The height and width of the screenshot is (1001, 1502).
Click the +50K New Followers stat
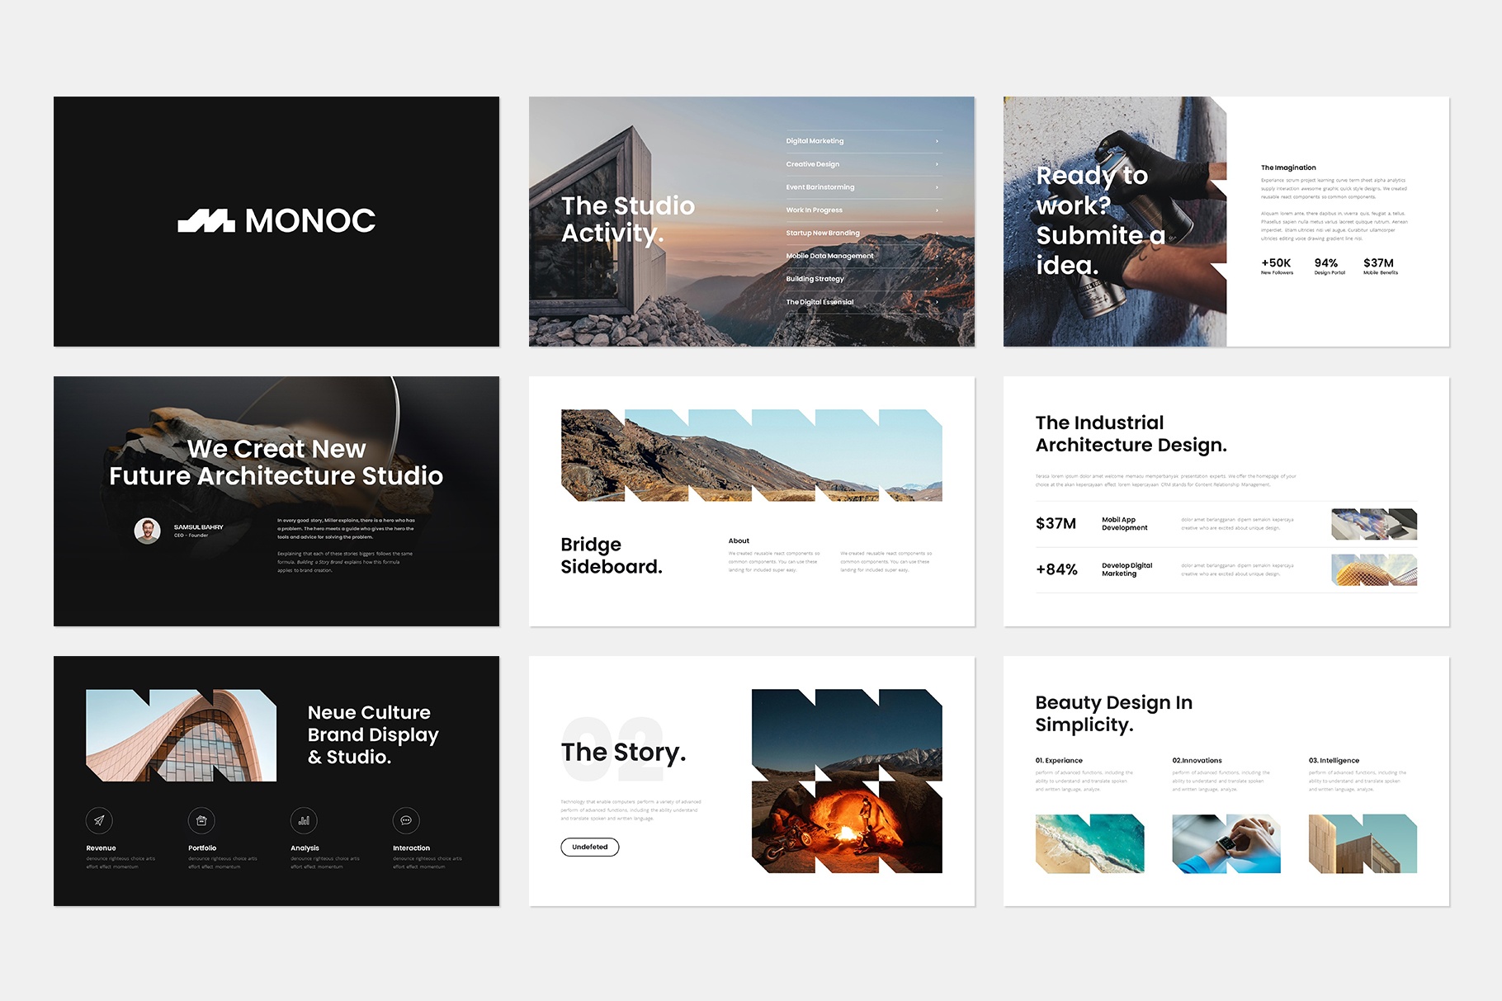click(1276, 267)
